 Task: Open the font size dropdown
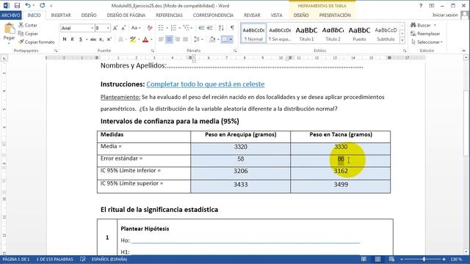coord(108,28)
